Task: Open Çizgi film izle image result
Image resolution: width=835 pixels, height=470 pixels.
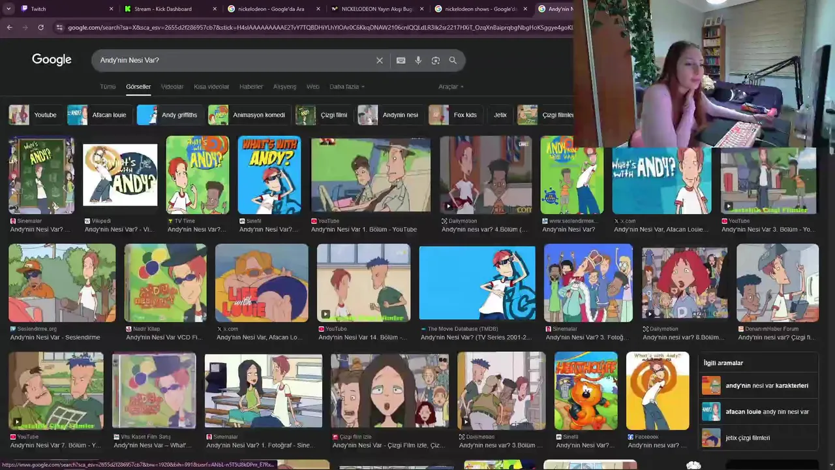Action: pos(389,390)
